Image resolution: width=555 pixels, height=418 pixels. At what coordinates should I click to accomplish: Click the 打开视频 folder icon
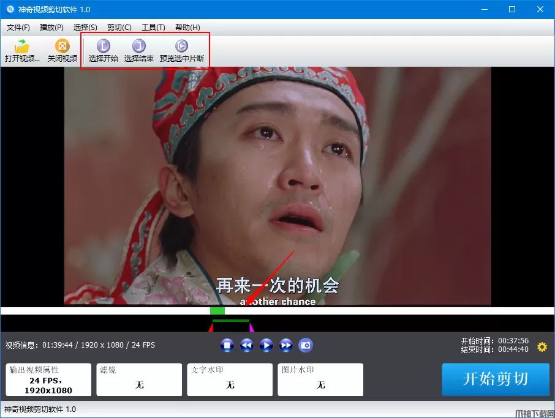point(22,46)
